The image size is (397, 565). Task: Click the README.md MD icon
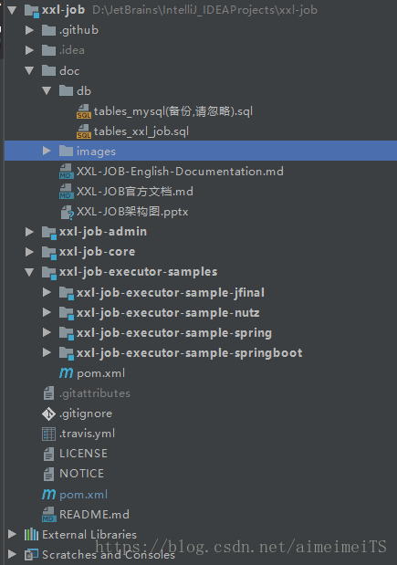tap(48, 515)
